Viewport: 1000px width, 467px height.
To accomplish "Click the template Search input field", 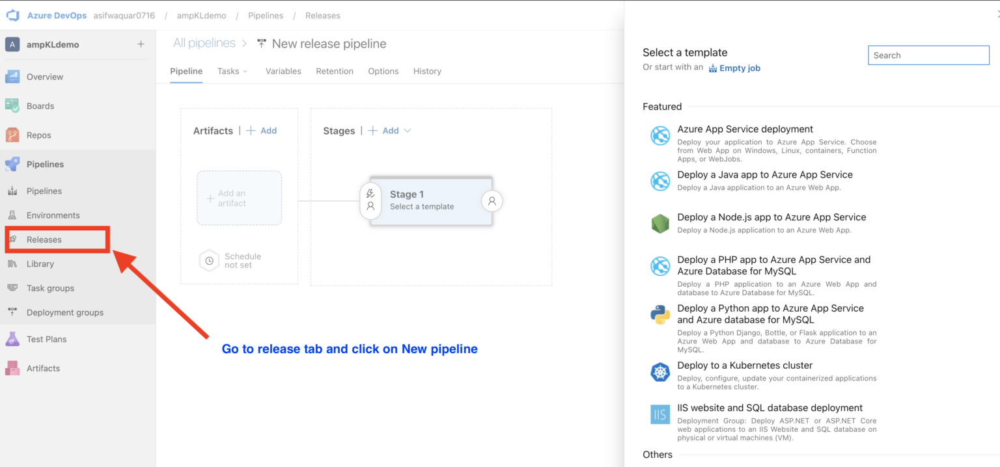I will 928,55.
